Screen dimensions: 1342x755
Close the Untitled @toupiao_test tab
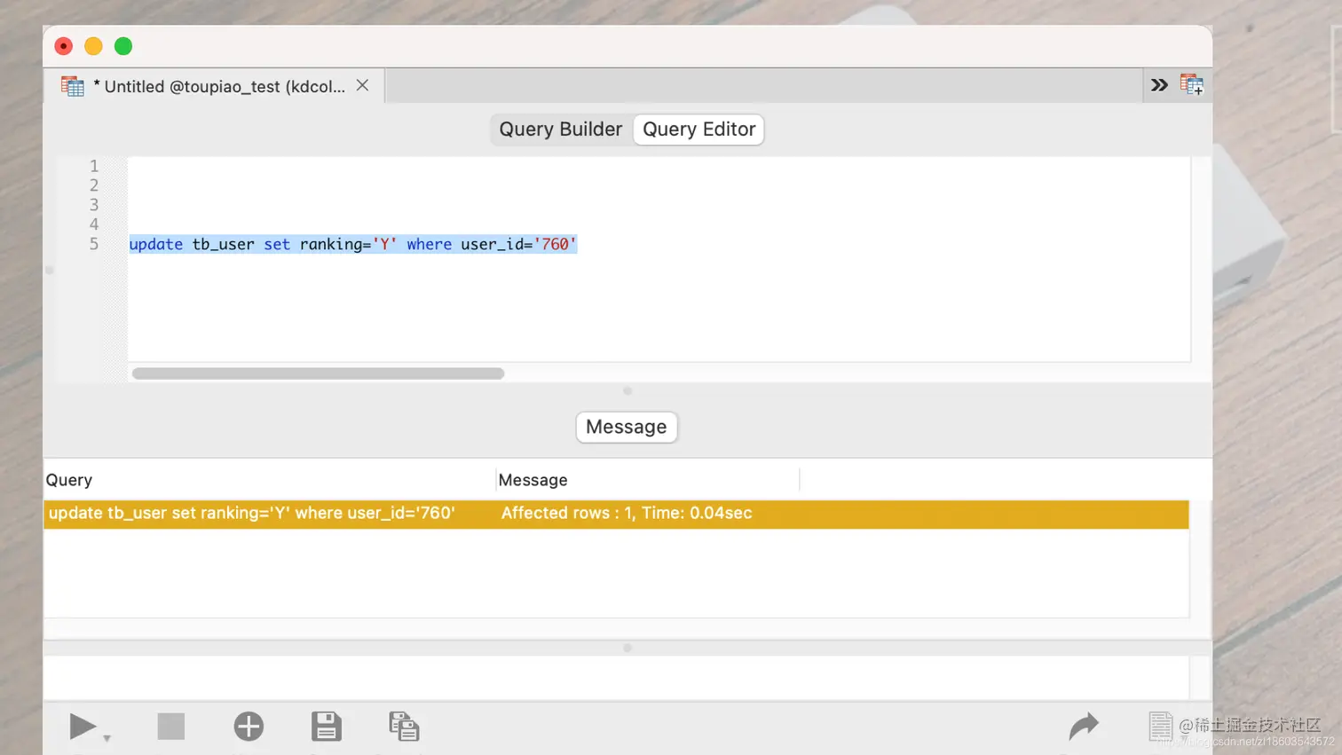[362, 85]
